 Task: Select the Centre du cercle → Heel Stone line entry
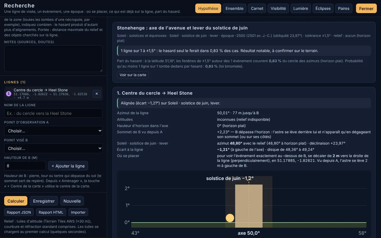(53, 93)
